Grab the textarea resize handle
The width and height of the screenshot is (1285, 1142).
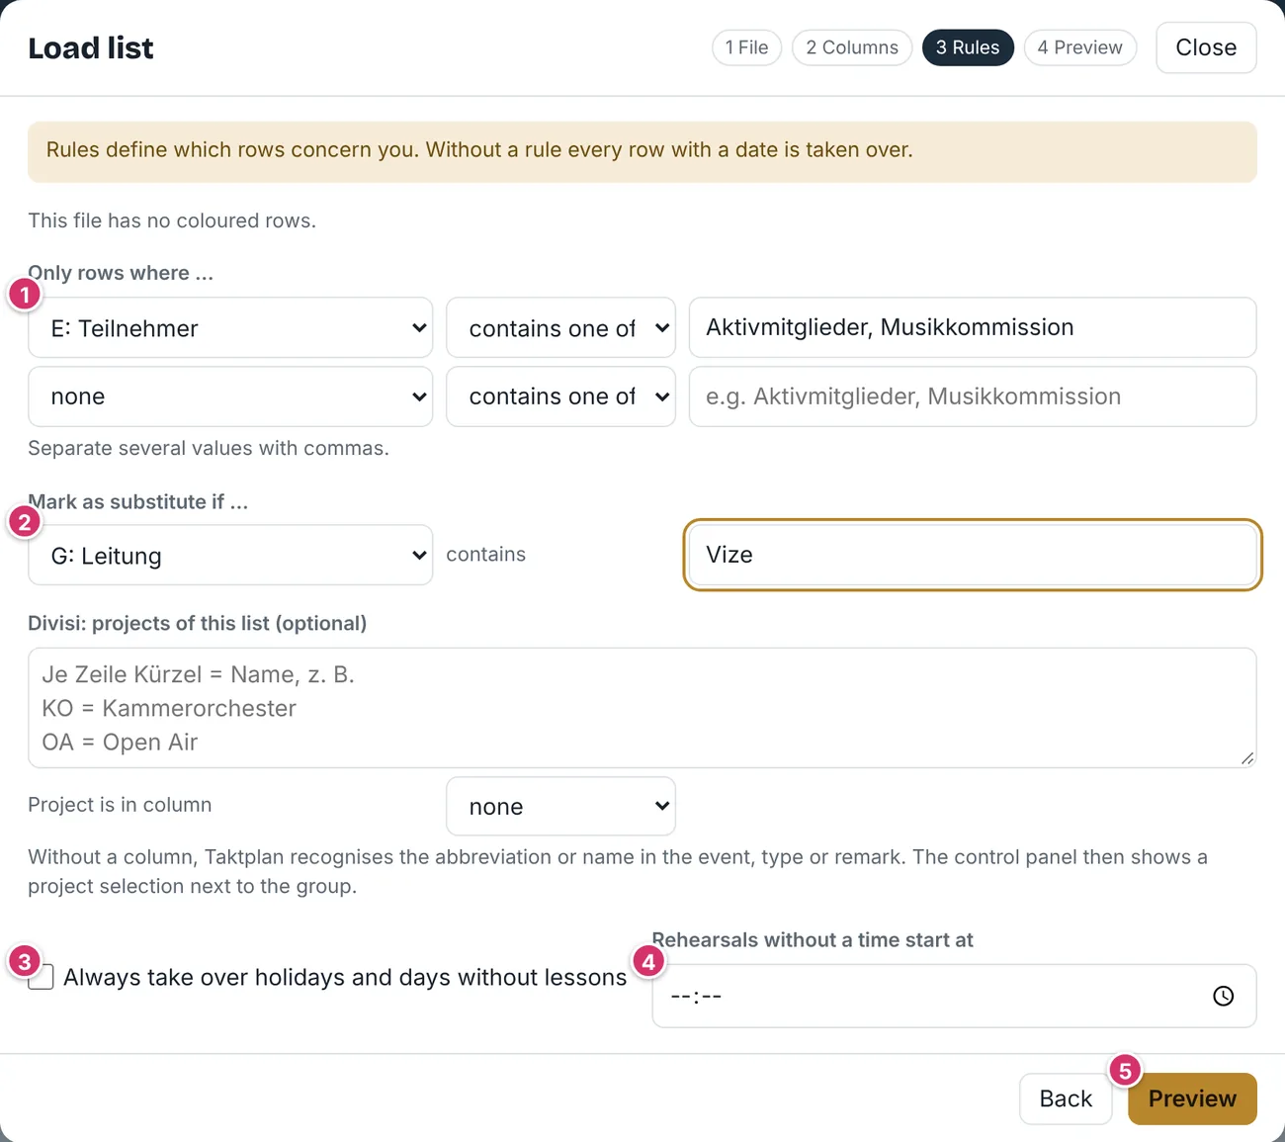click(1247, 758)
